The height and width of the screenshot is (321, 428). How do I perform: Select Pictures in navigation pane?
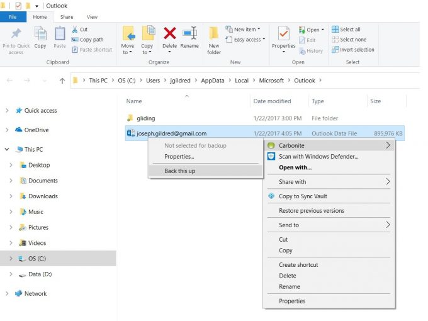(38, 227)
